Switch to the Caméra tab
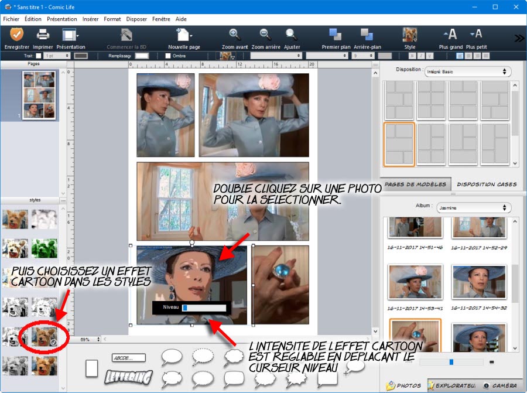 tap(501, 385)
